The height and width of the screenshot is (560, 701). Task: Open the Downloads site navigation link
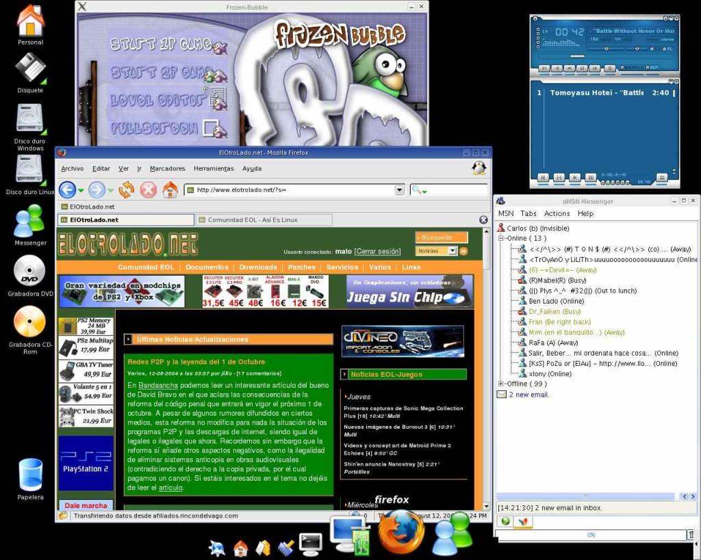258,267
